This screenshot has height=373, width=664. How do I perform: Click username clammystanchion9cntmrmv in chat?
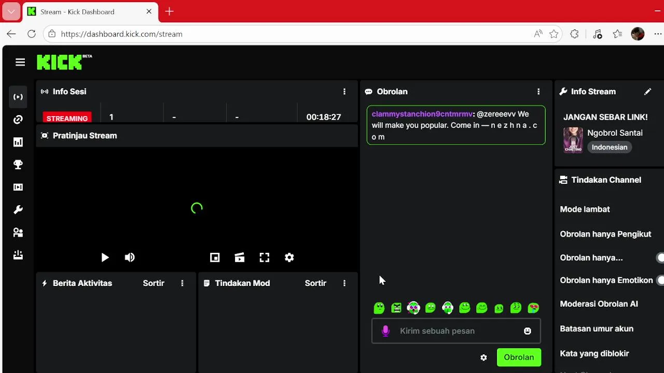tap(422, 114)
